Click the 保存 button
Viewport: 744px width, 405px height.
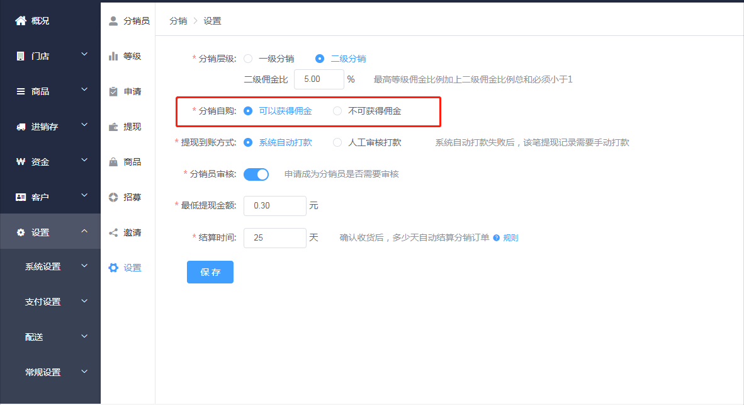tap(210, 272)
